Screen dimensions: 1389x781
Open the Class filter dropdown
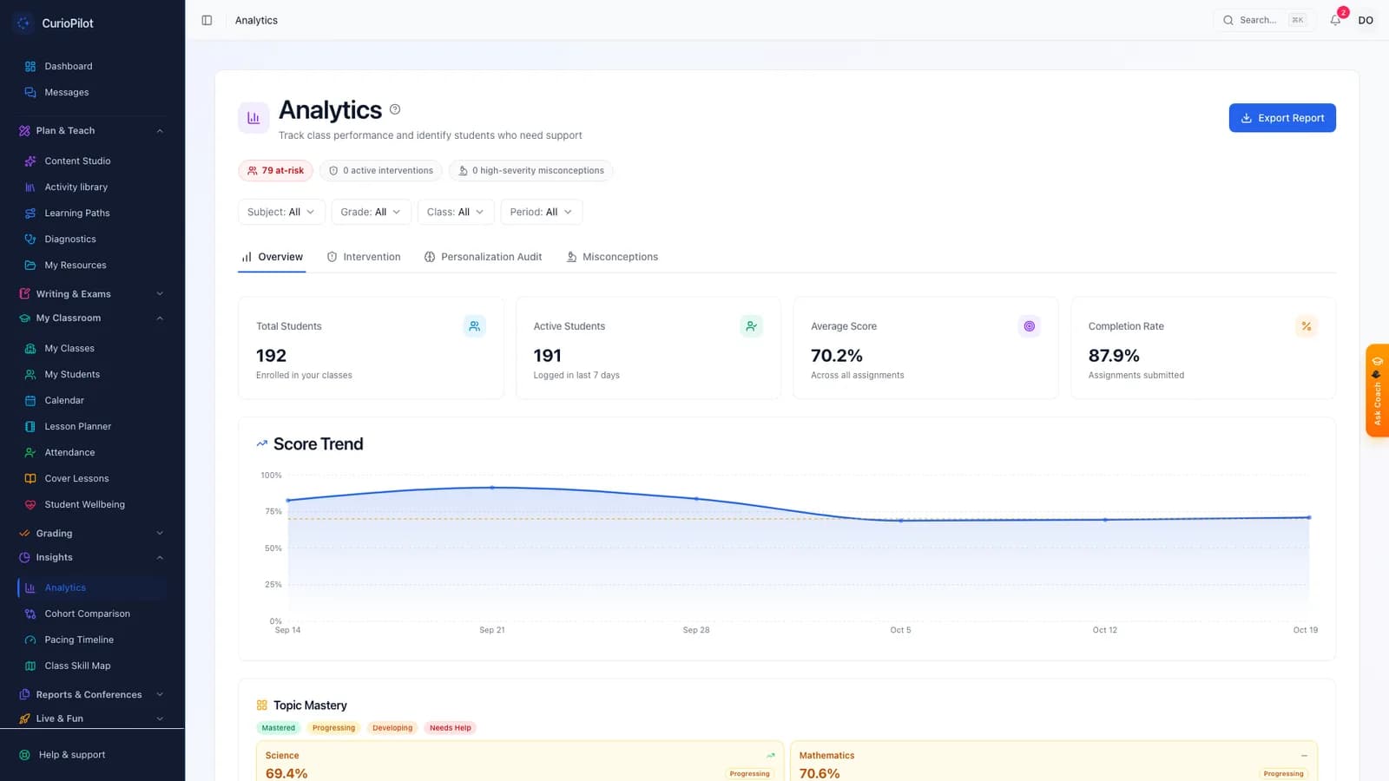click(456, 212)
